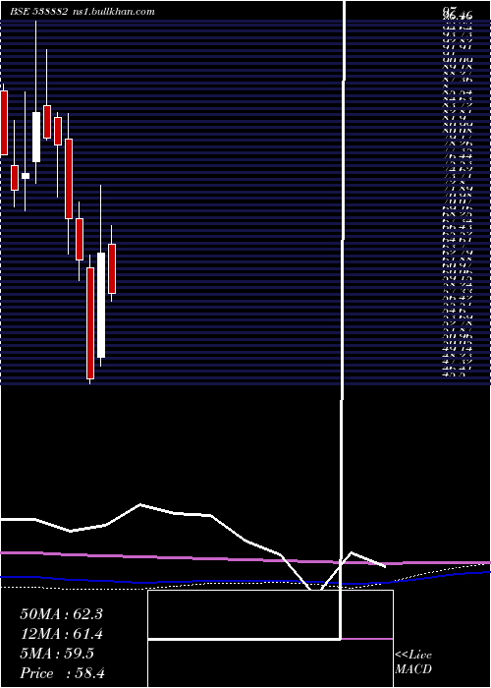491x688 pixels.
Task: Select the Price : 58.4 value
Action: [62, 673]
